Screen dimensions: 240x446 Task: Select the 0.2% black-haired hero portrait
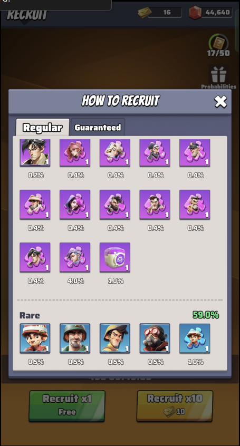point(35,152)
